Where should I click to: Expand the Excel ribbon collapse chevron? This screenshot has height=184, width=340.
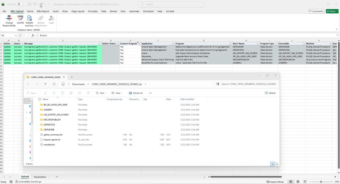click(x=337, y=29)
